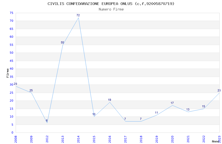Click the data label 10 at 2015

pos(94,114)
